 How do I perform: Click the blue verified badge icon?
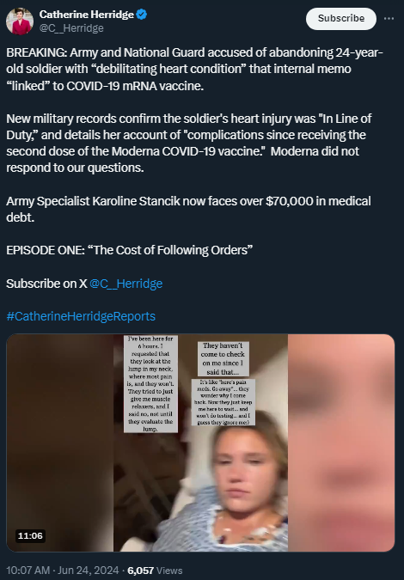pos(142,15)
